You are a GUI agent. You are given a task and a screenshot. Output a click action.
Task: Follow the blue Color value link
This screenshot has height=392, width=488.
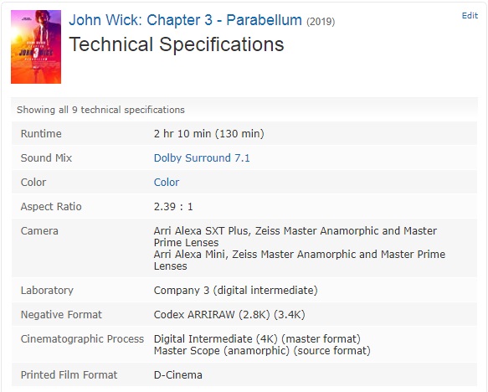(x=167, y=182)
